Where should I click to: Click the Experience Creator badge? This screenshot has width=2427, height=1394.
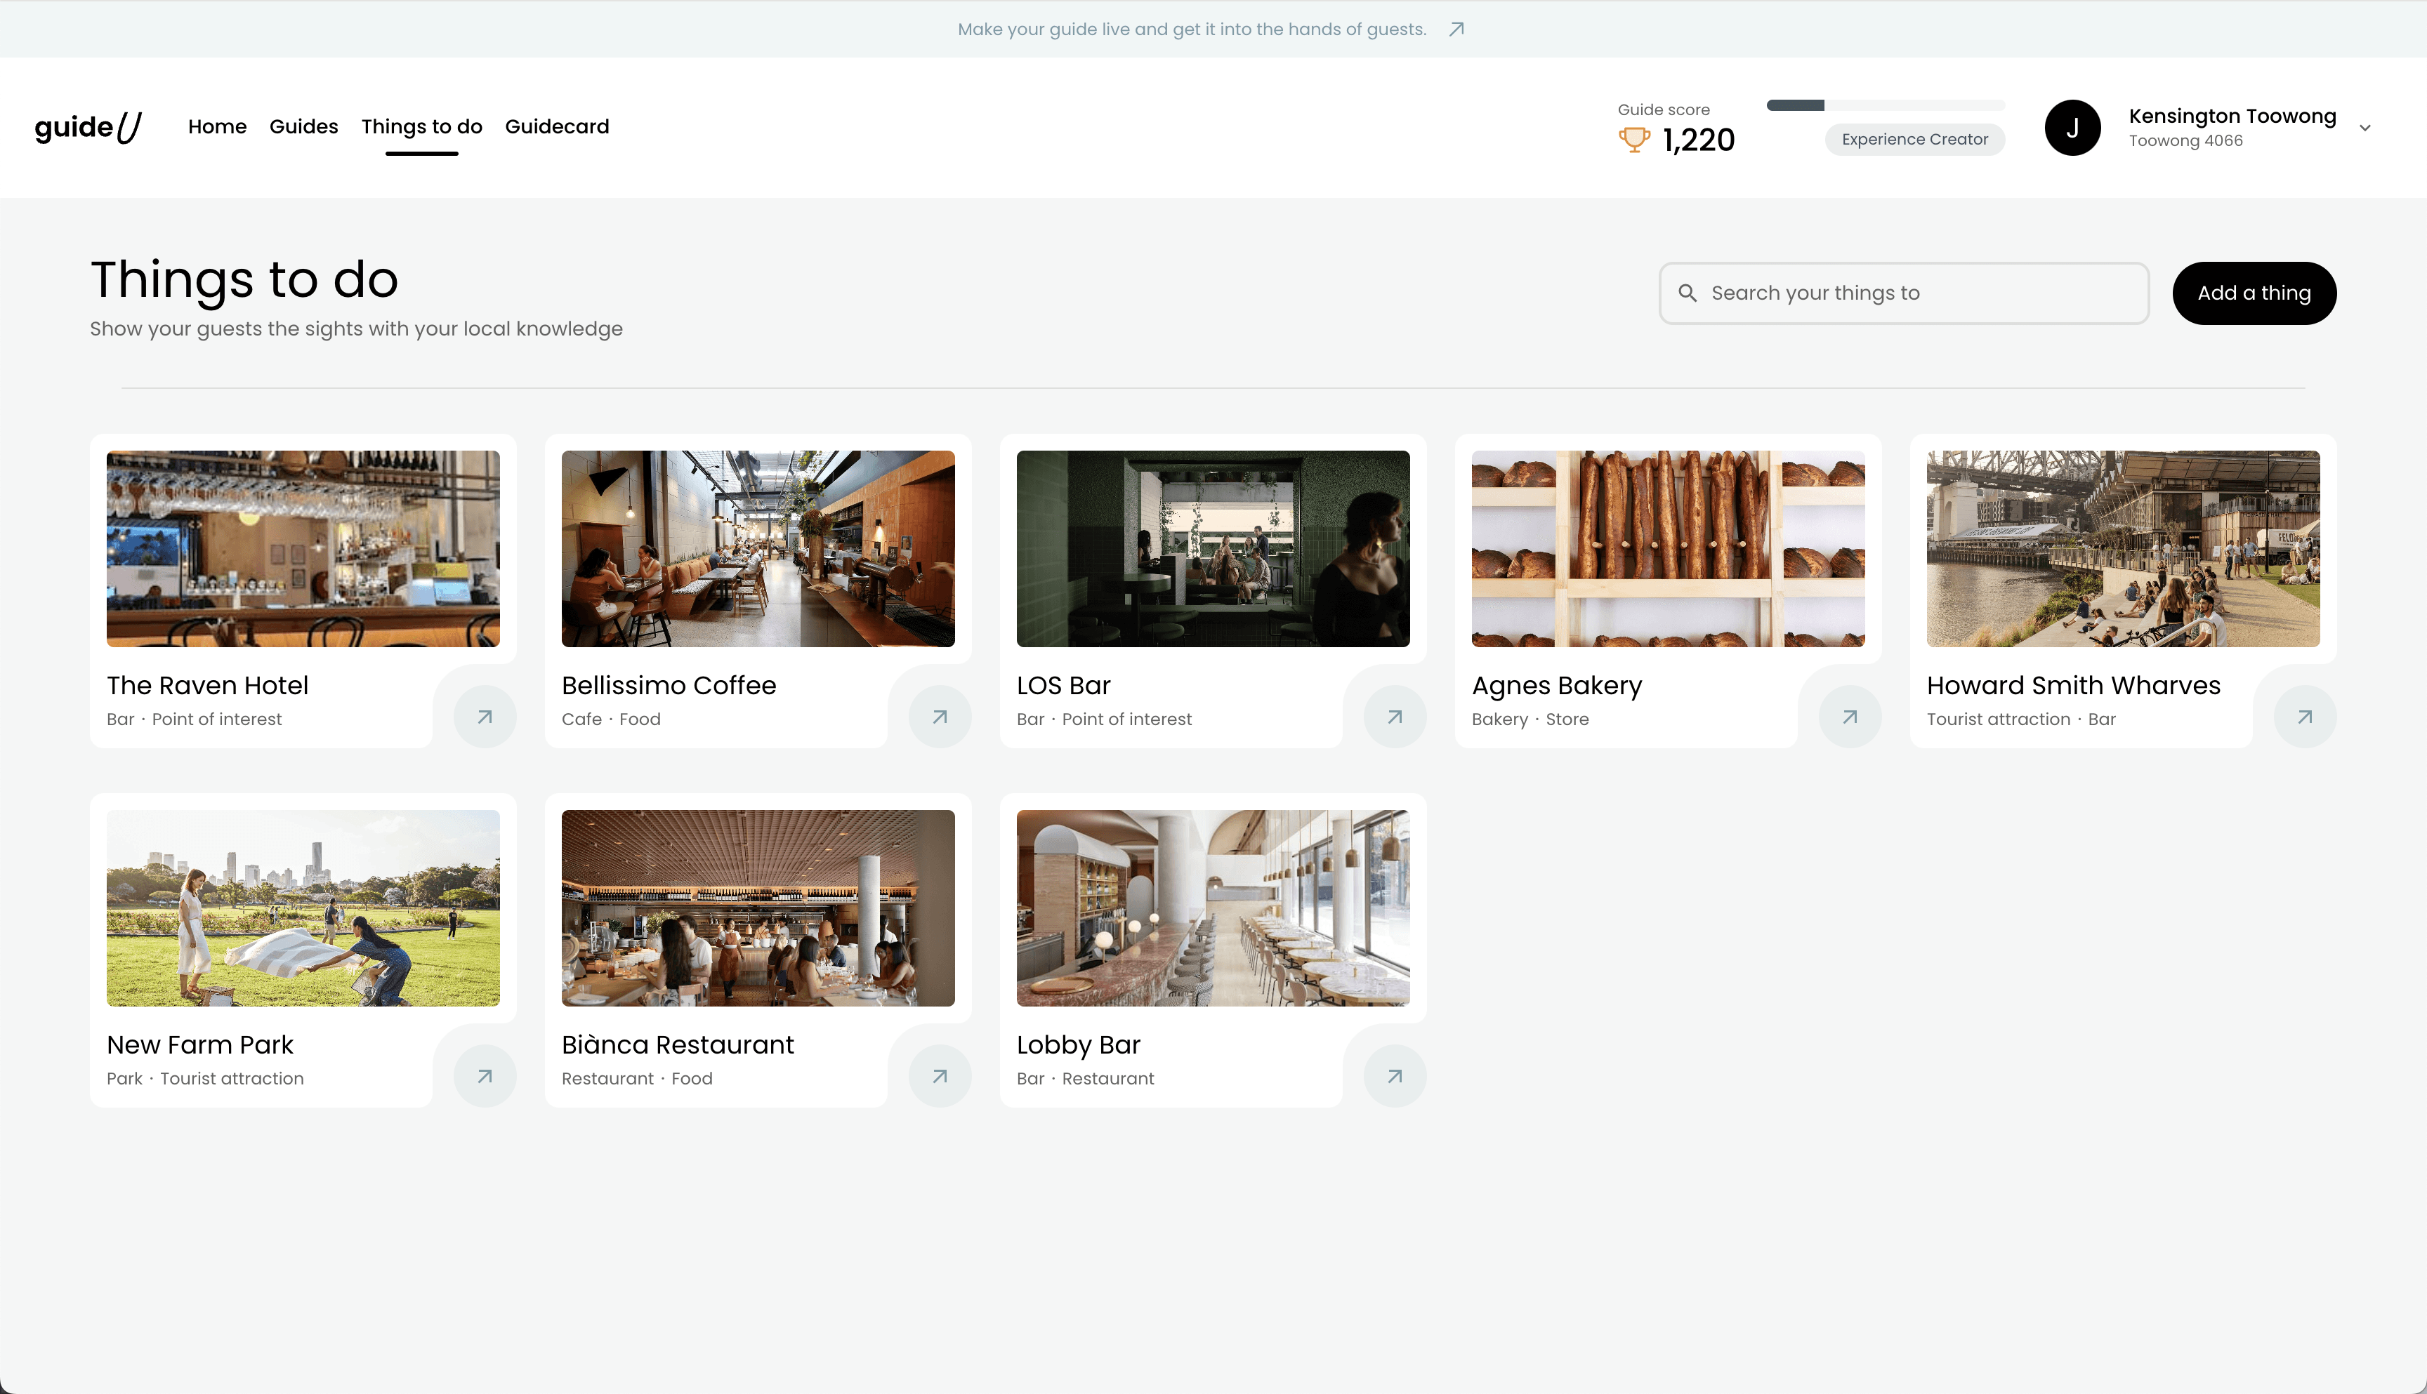click(1914, 140)
